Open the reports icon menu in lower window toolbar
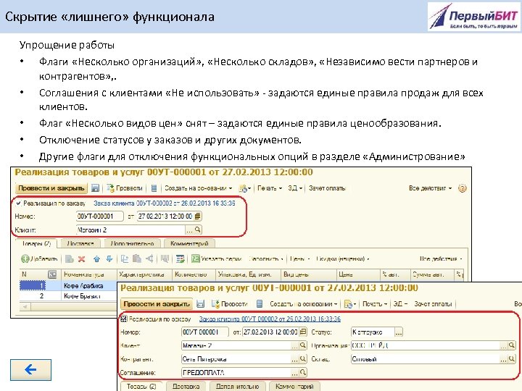Screen dimensions: 522x391 click(350, 304)
